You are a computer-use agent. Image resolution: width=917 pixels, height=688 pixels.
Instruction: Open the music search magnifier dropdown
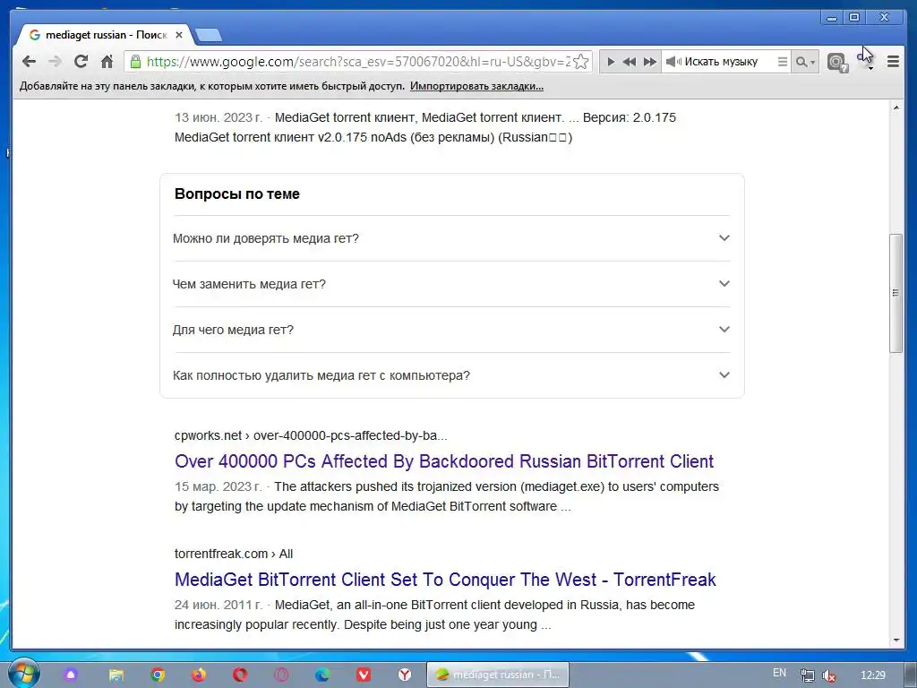[805, 62]
